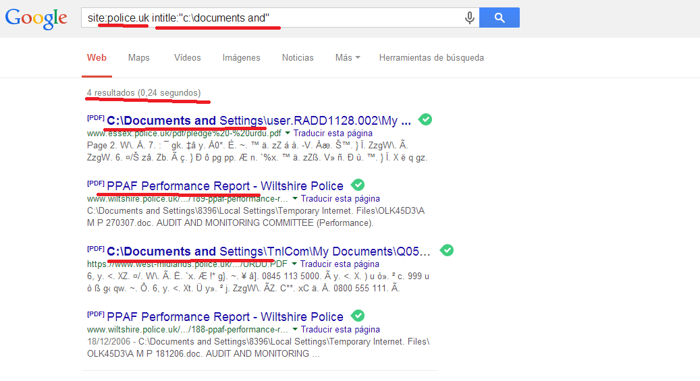Viewport: 700px width, 381px height.
Task: Click the Google logo
Action: point(36,18)
